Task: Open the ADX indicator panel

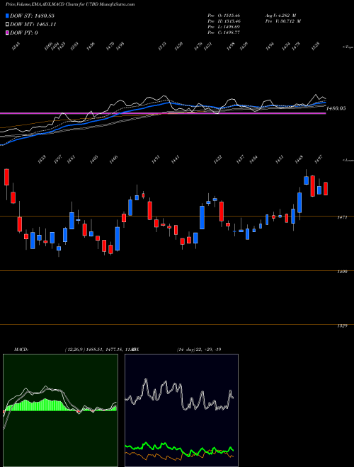Action: tap(181, 410)
